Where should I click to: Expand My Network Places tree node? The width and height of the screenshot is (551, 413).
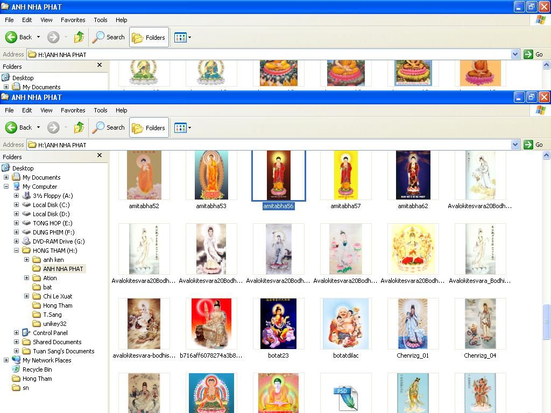6,360
